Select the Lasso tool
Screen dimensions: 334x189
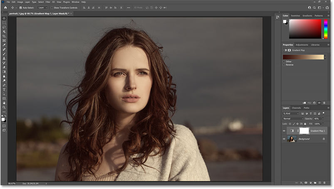[4, 27]
